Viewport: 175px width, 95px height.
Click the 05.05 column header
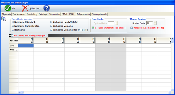coord(87,40)
